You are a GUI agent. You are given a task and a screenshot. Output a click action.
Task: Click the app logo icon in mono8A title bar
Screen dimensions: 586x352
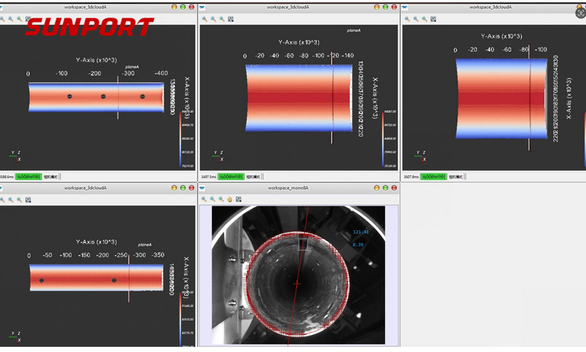[203, 188]
